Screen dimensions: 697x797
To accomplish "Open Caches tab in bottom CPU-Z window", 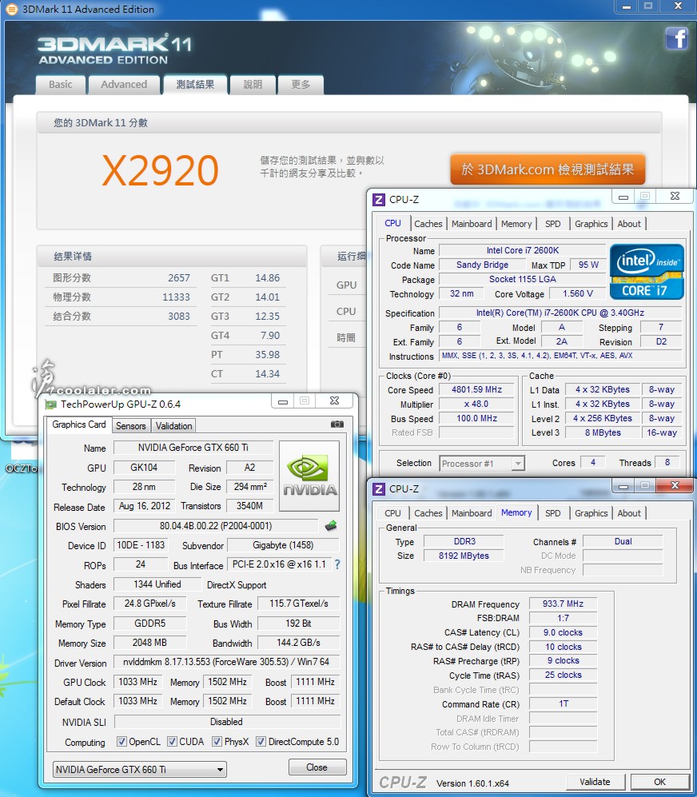I will 428,513.
